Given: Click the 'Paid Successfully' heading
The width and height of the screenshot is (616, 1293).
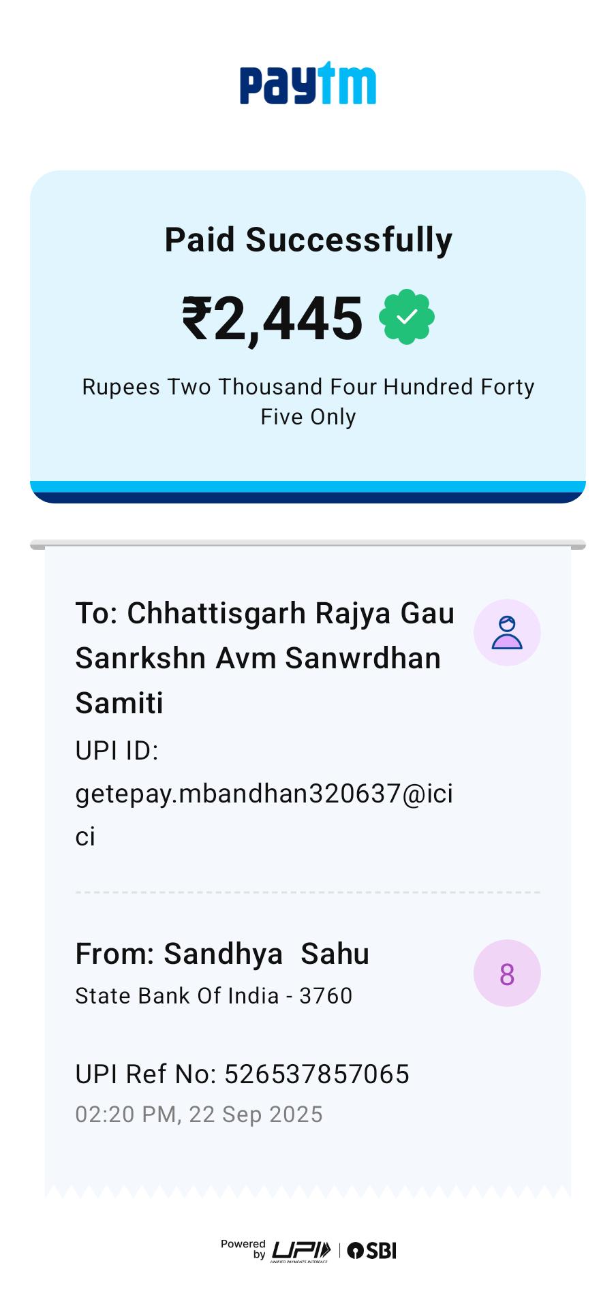Looking at the screenshot, I should pos(308,240).
